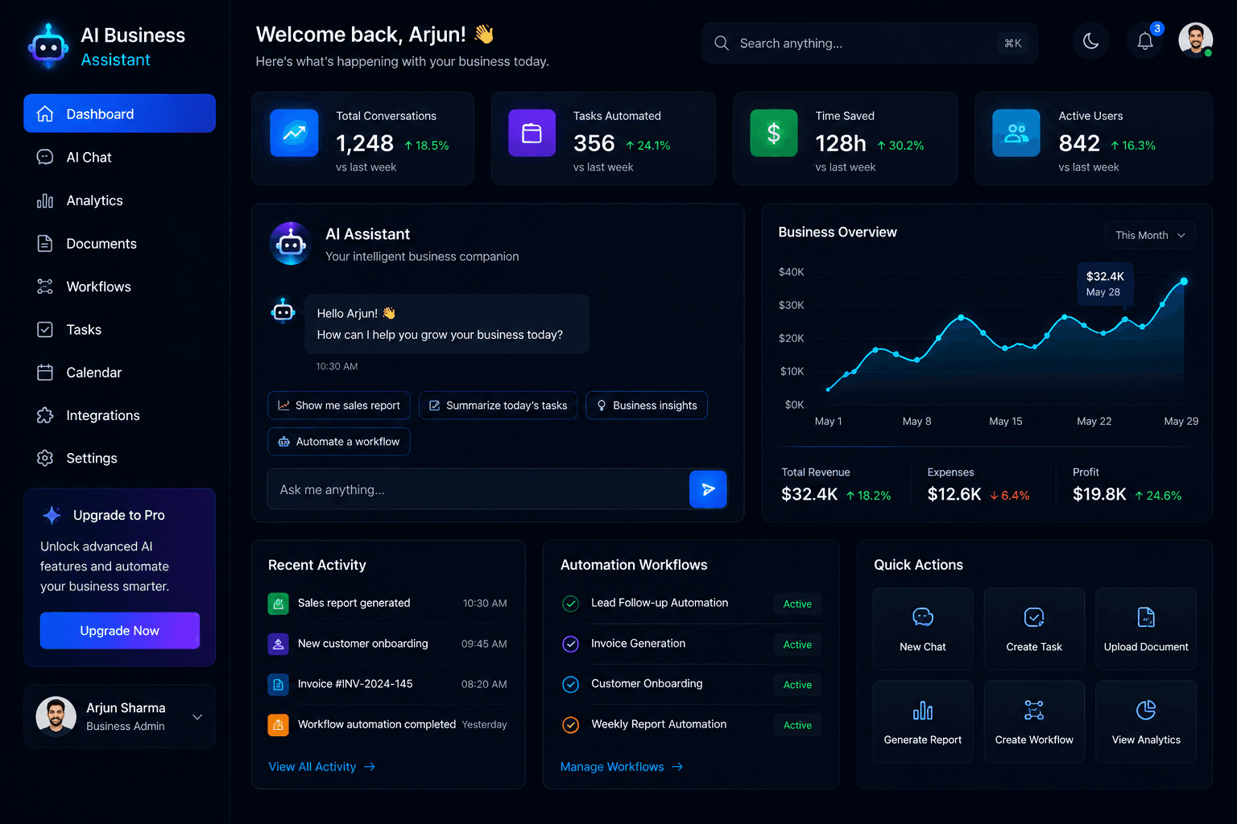The width and height of the screenshot is (1237, 824).
Task: Click Active badge for Weekly Report Automation
Action: (797, 725)
